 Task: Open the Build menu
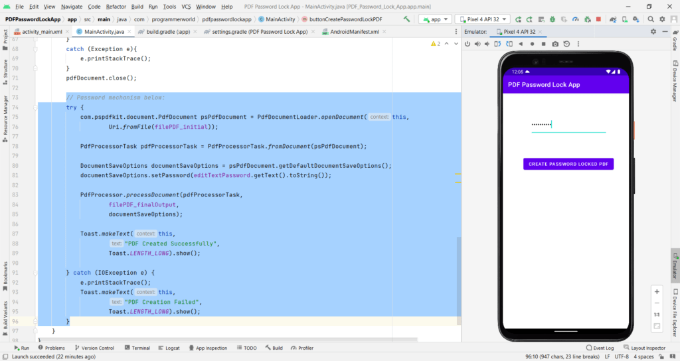137,7
